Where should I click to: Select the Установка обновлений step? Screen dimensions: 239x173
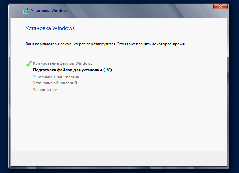coord(55,83)
